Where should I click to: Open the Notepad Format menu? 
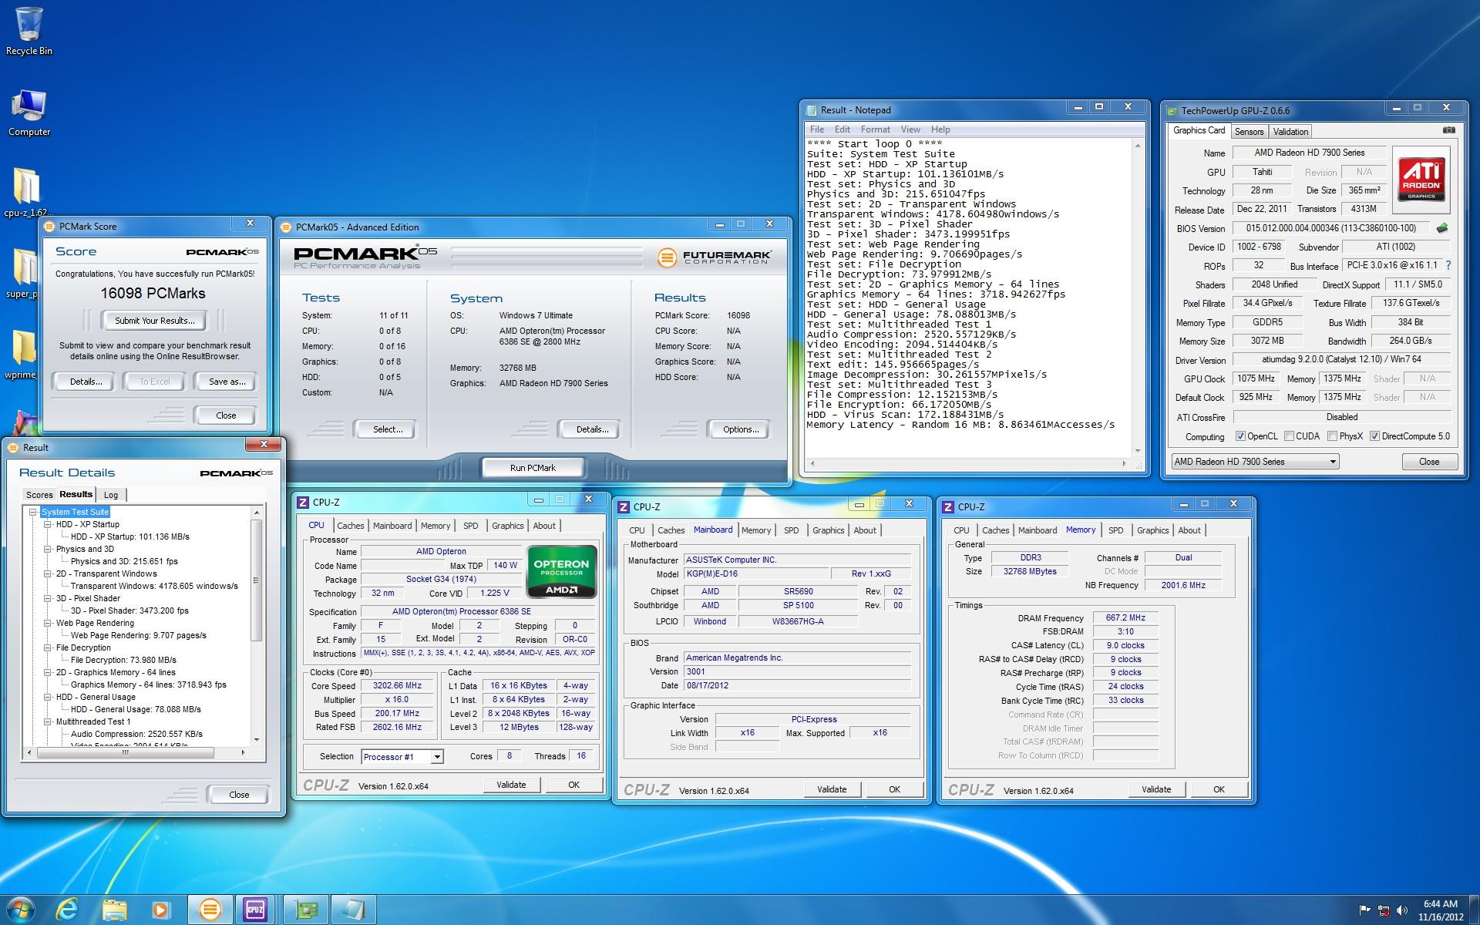(x=875, y=129)
